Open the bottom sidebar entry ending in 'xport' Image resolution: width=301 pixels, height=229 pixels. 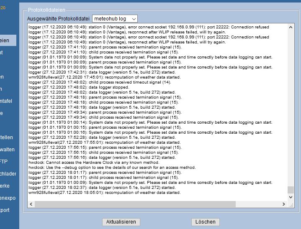(5, 210)
